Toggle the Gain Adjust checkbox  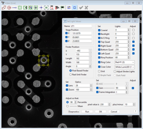pos(133,88)
